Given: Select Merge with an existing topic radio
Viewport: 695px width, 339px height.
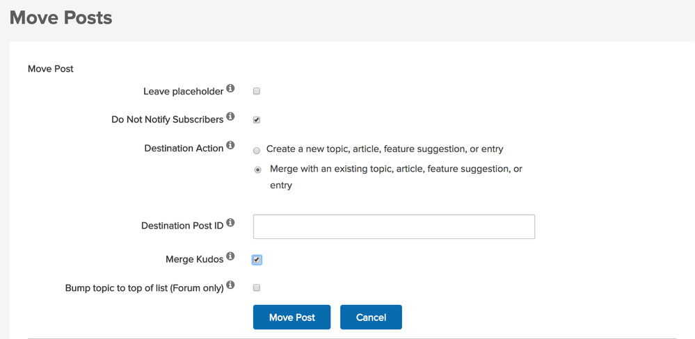Looking at the screenshot, I should tap(257, 170).
